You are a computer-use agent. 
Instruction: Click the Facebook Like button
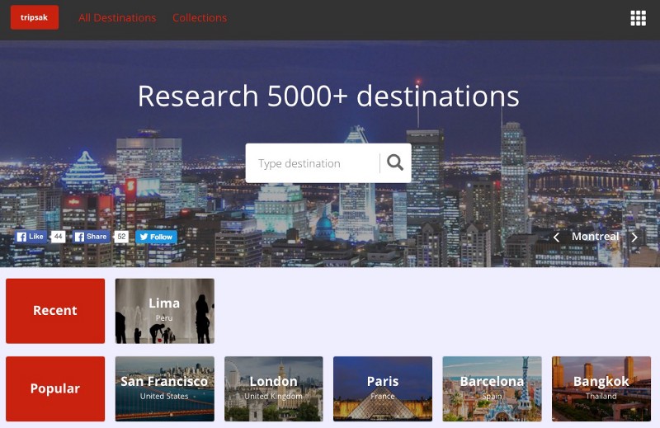[31, 237]
